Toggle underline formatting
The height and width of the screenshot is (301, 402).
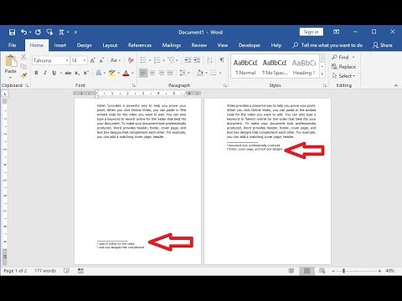54,73
